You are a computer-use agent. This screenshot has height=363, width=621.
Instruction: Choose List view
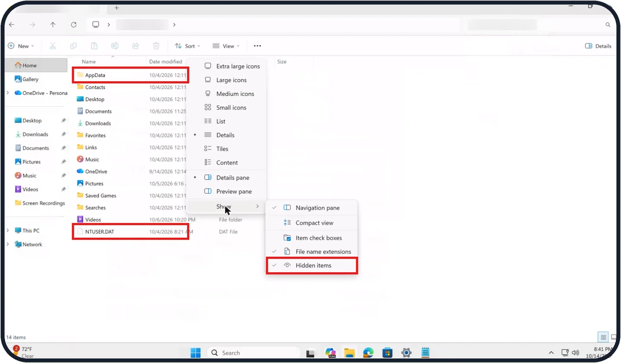click(x=226, y=121)
